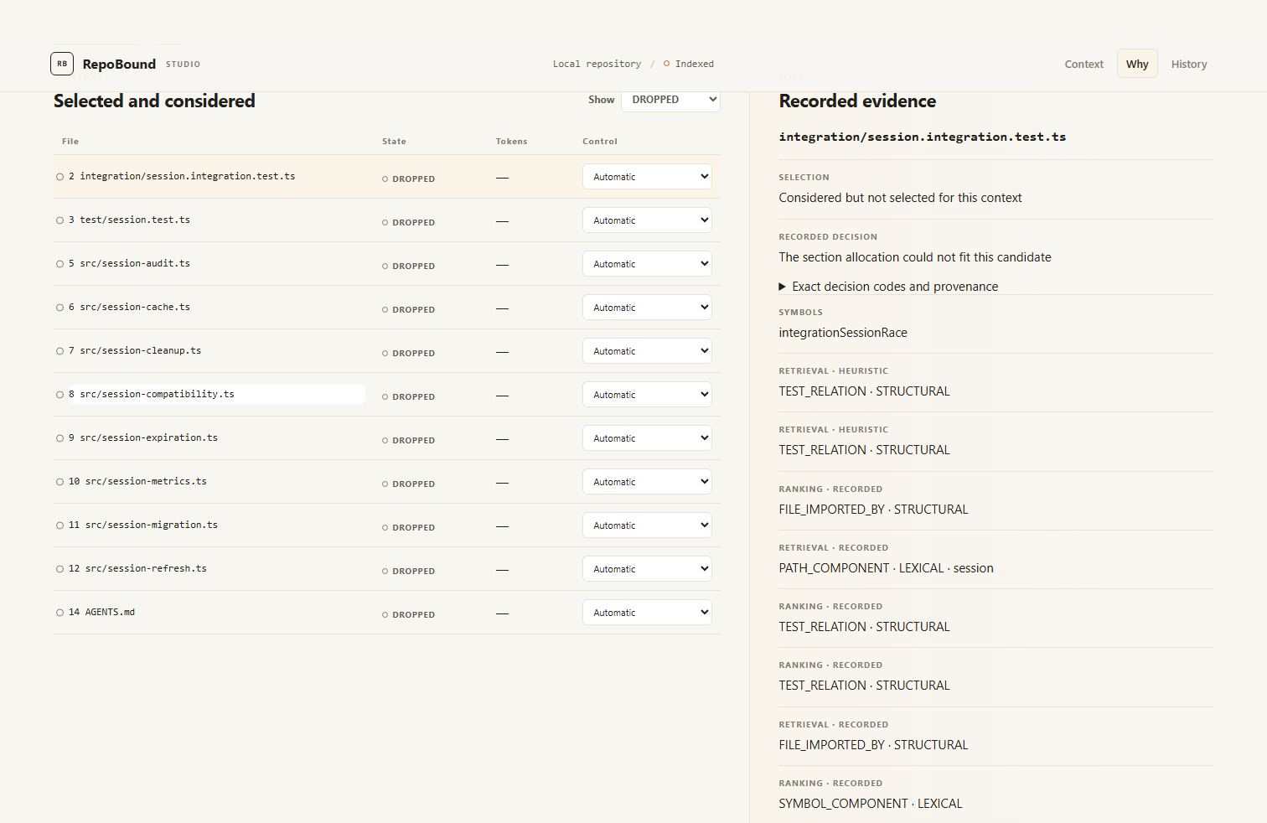Open Control dropdown for src/session-migration.ts
This screenshot has width=1267, height=823.
(647, 525)
